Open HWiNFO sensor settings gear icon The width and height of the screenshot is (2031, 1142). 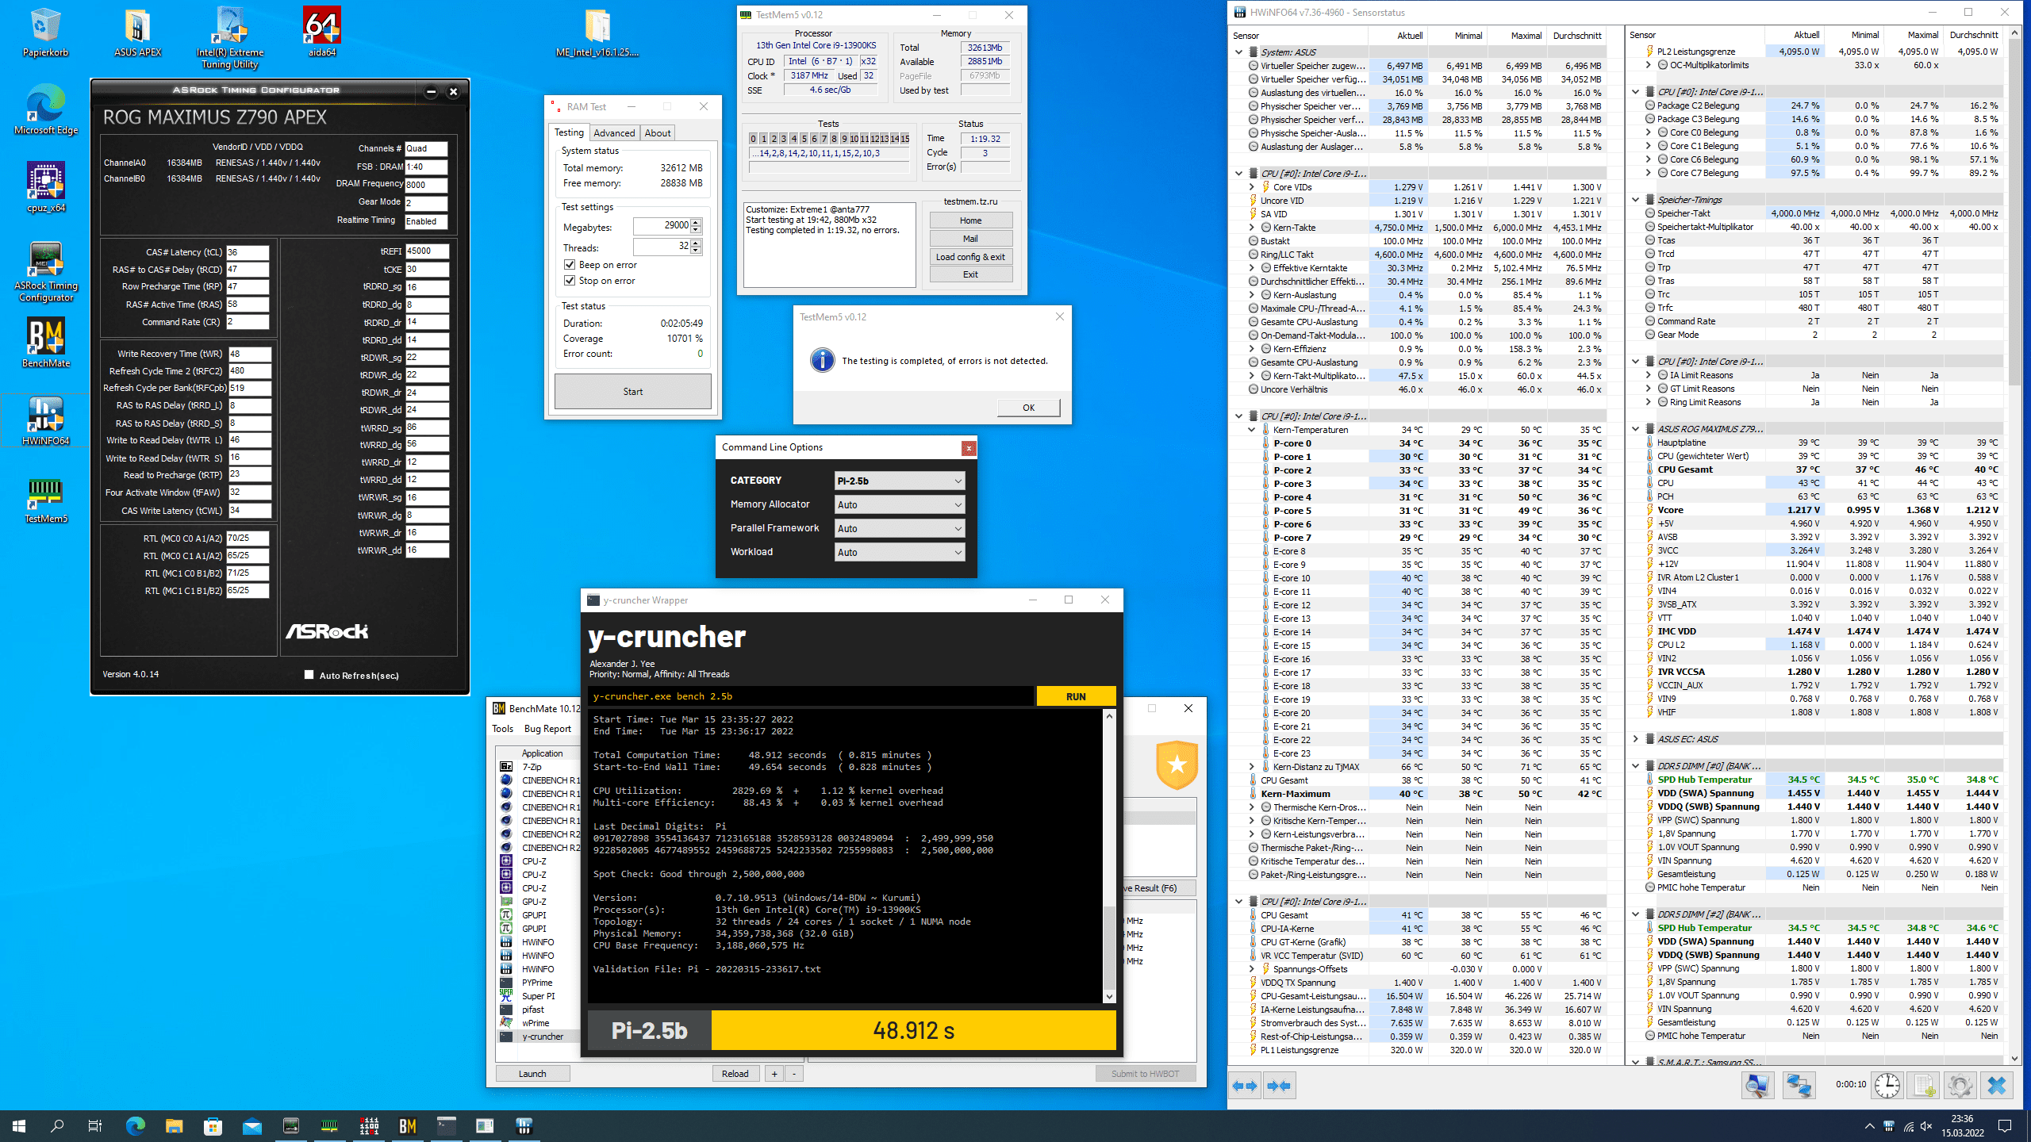pos(1960,1086)
